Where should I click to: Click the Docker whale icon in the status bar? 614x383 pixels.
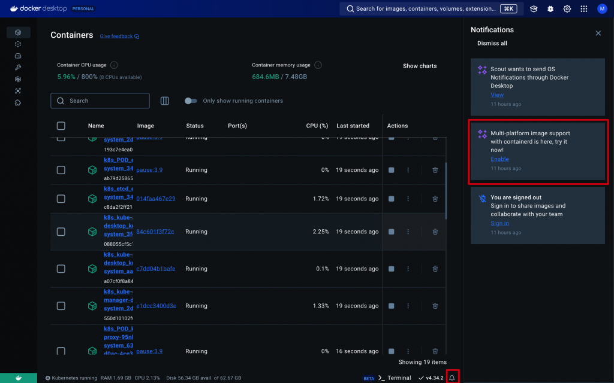click(19, 378)
